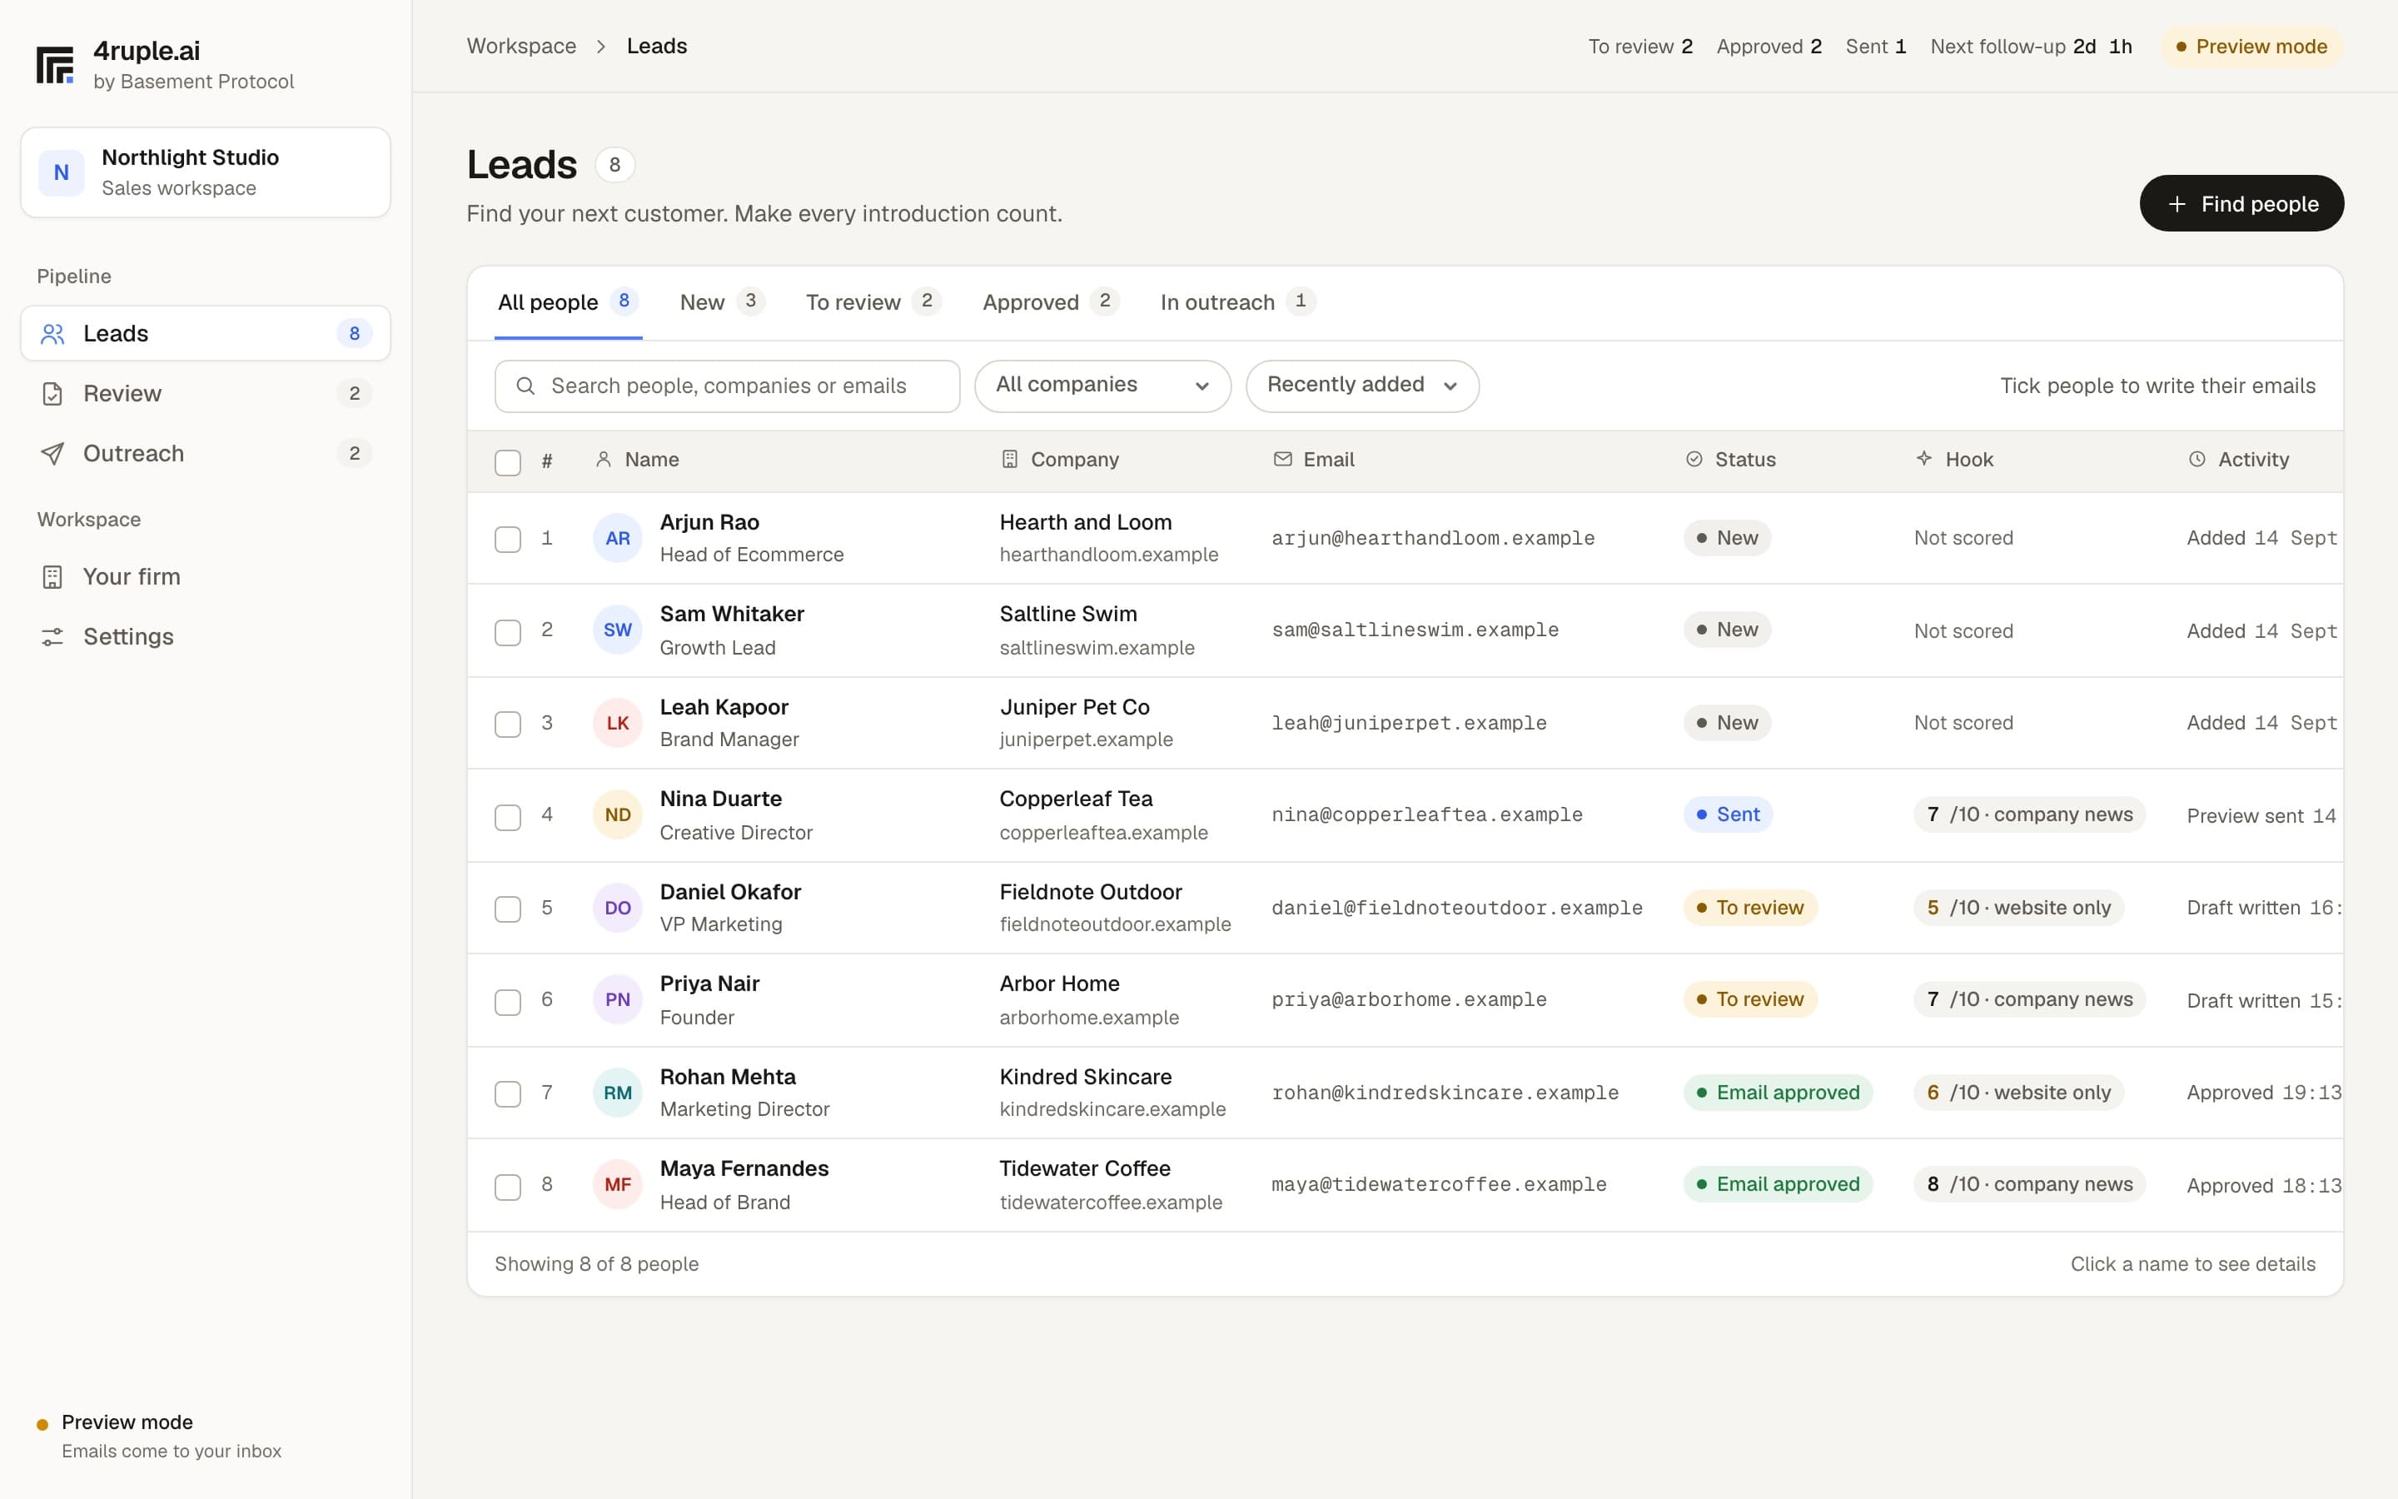Click the plus icon on Find people
This screenshot has width=2398, height=1499.
point(2176,204)
